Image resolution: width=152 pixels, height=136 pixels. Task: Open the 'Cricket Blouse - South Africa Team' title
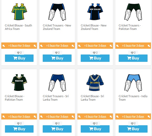tap(18, 27)
